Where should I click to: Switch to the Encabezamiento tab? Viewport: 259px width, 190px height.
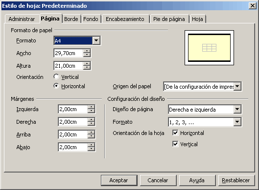[x=125, y=19]
